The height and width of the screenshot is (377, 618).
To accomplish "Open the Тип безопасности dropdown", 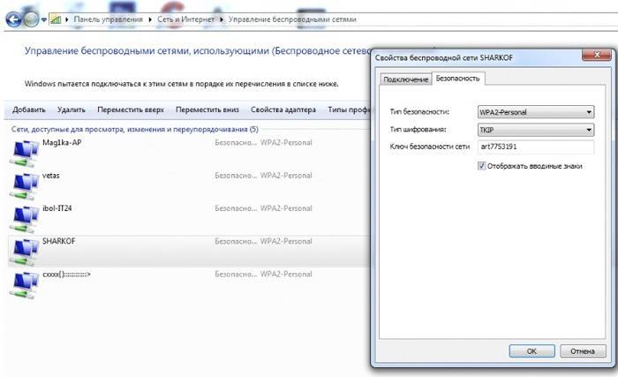I will [x=534, y=112].
